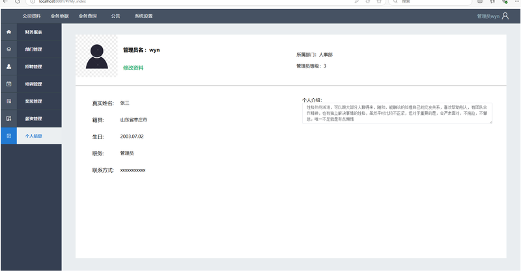Click the real name value 张三

(124, 103)
